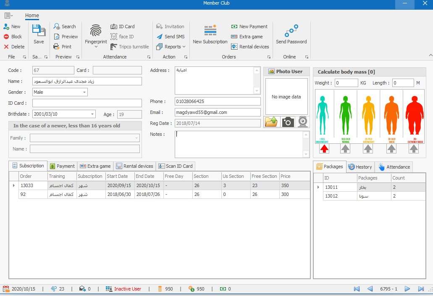Open the Attendance tab in right panel

coord(394,167)
